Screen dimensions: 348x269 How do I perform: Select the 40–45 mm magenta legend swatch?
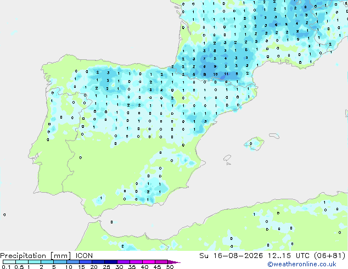coord(149,262)
